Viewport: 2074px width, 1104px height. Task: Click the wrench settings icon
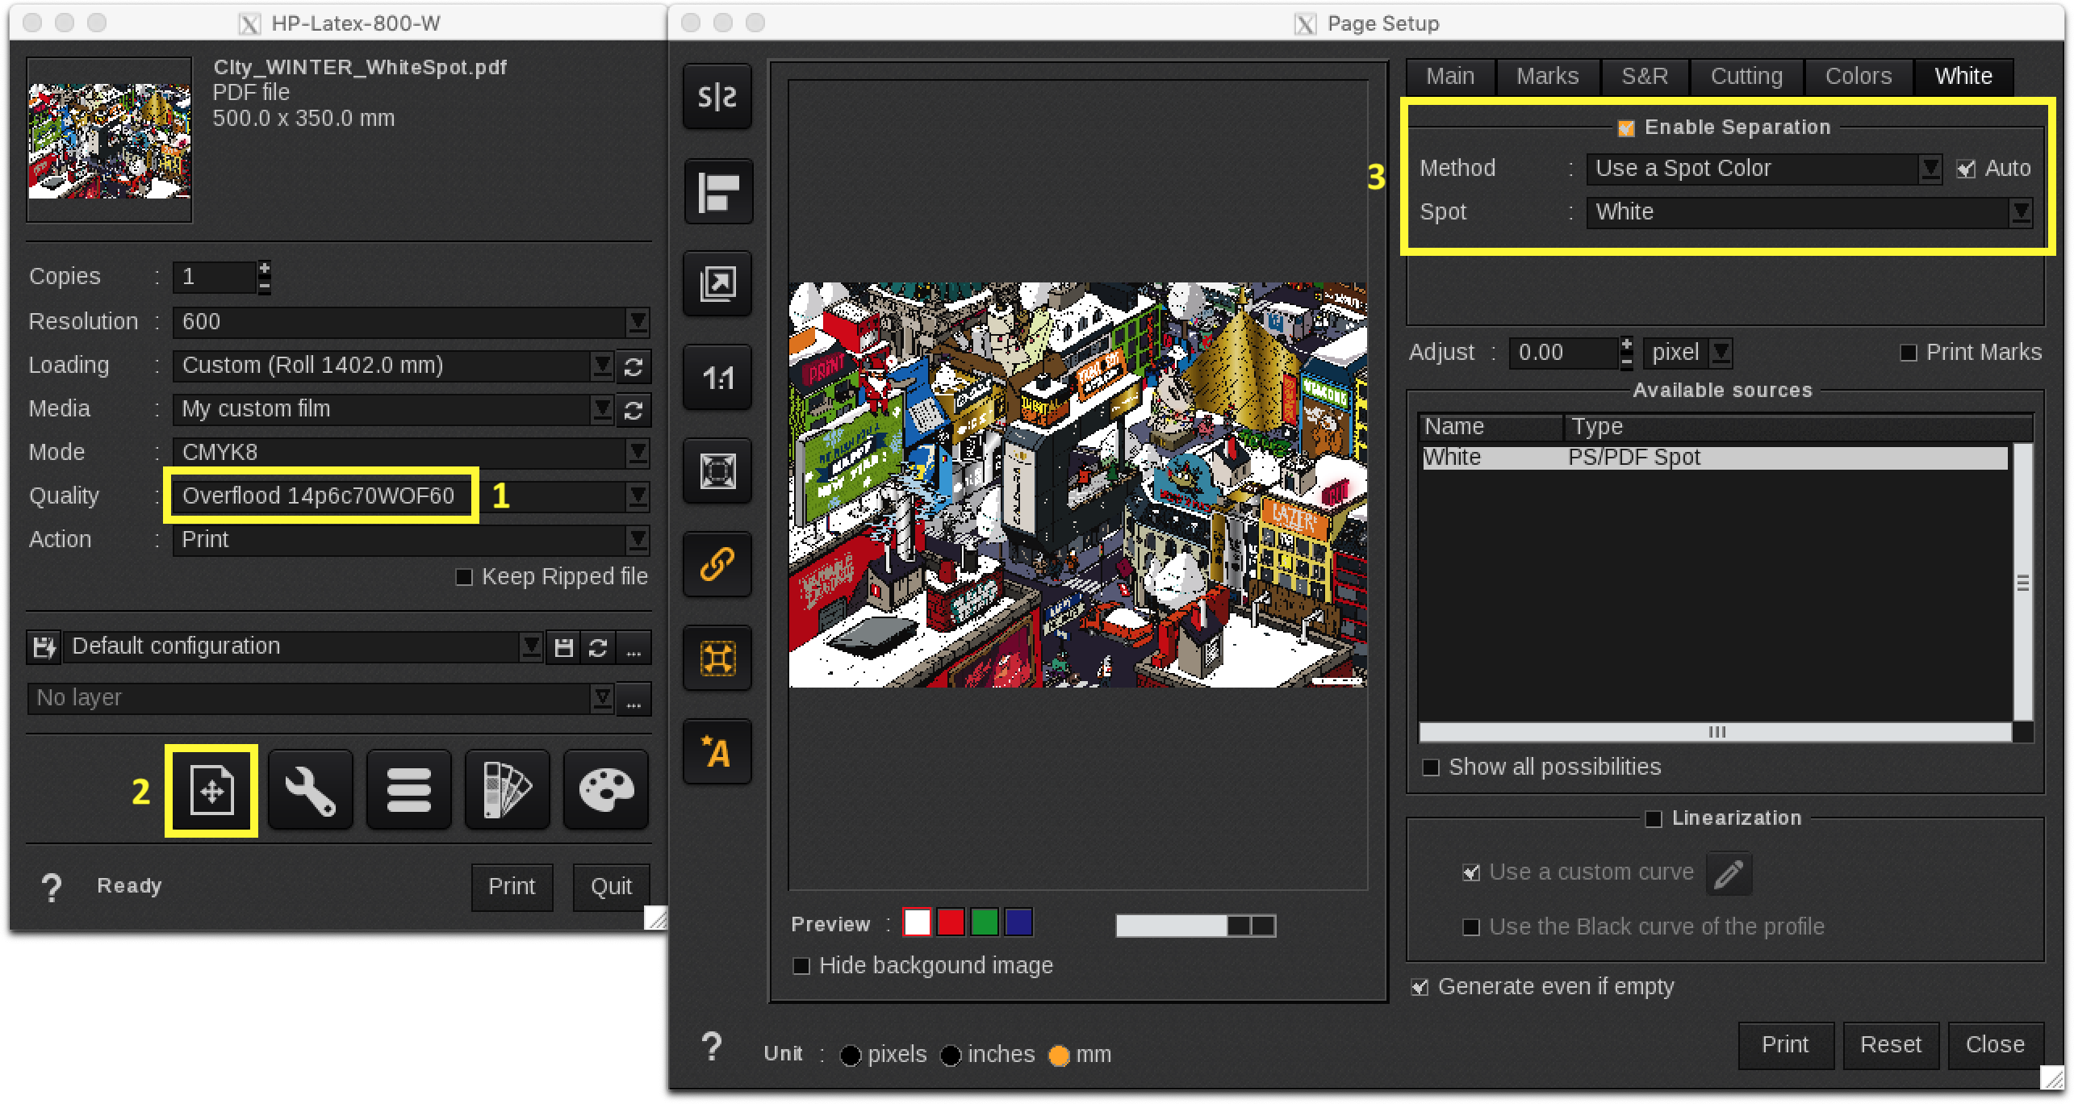(310, 789)
